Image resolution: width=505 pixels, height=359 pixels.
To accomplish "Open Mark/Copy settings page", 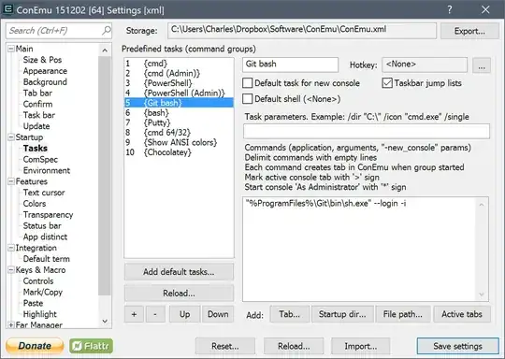I will click(42, 292).
